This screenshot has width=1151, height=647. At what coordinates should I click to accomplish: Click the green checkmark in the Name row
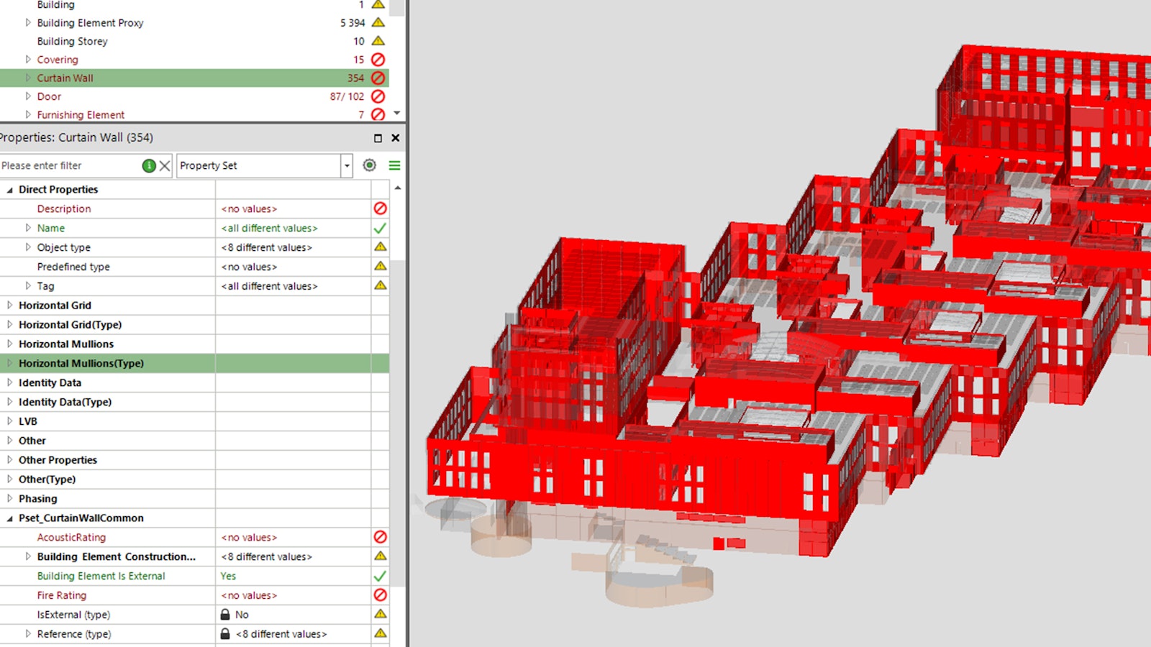380,228
